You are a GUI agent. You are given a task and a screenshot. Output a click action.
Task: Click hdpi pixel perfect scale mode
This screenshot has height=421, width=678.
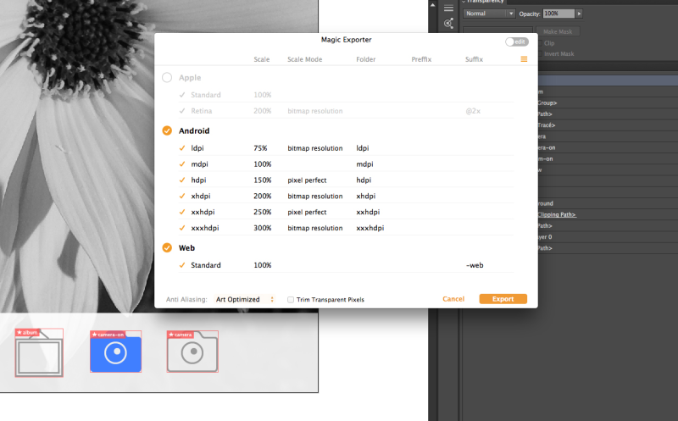coord(307,180)
